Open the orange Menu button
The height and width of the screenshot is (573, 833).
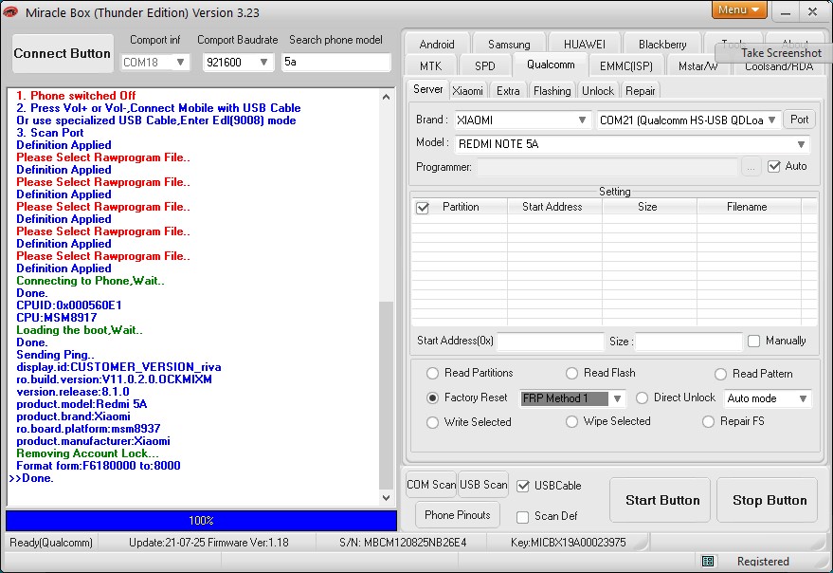click(x=738, y=10)
